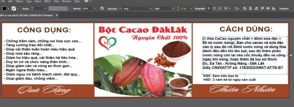Expand the stroke color dropdown arrow
This screenshot has width=294, height=107.
[18, 9]
